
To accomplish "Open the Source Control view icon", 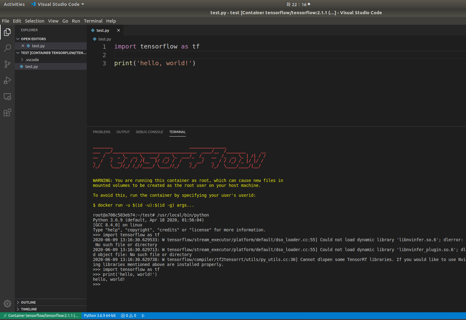I will click(x=7, y=64).
